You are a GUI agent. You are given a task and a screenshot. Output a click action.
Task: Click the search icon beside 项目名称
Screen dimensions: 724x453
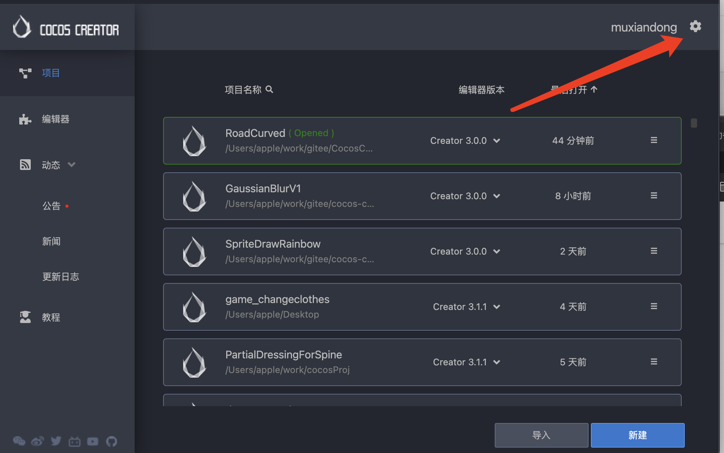(x=270, y=90)
